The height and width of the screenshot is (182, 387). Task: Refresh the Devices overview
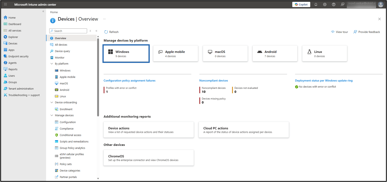(x=111, y=32)
